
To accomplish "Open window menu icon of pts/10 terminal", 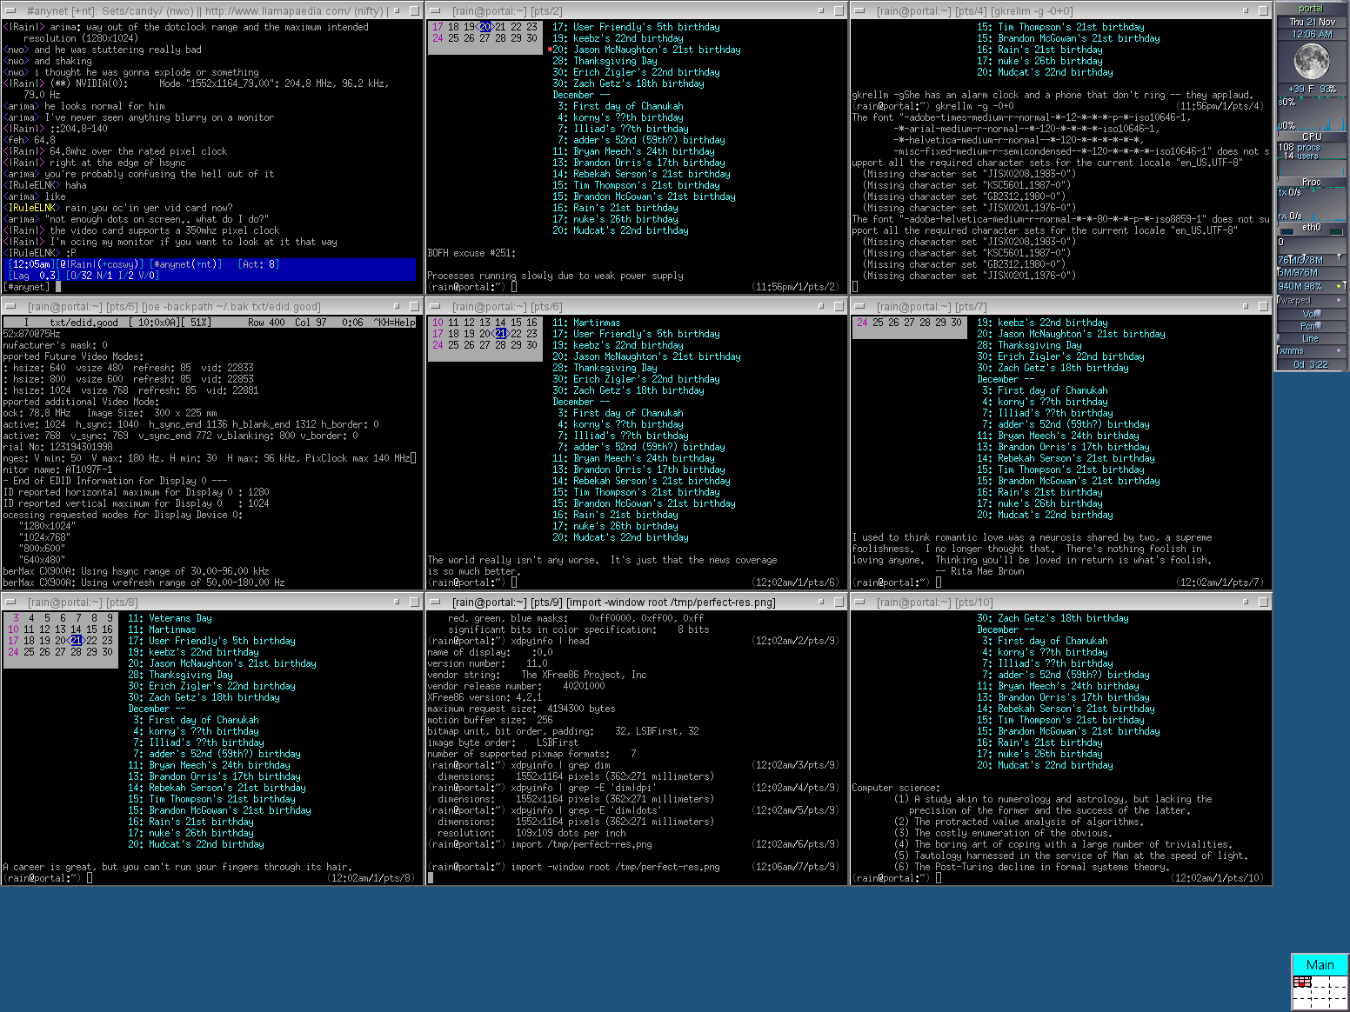I will (859, 602).
